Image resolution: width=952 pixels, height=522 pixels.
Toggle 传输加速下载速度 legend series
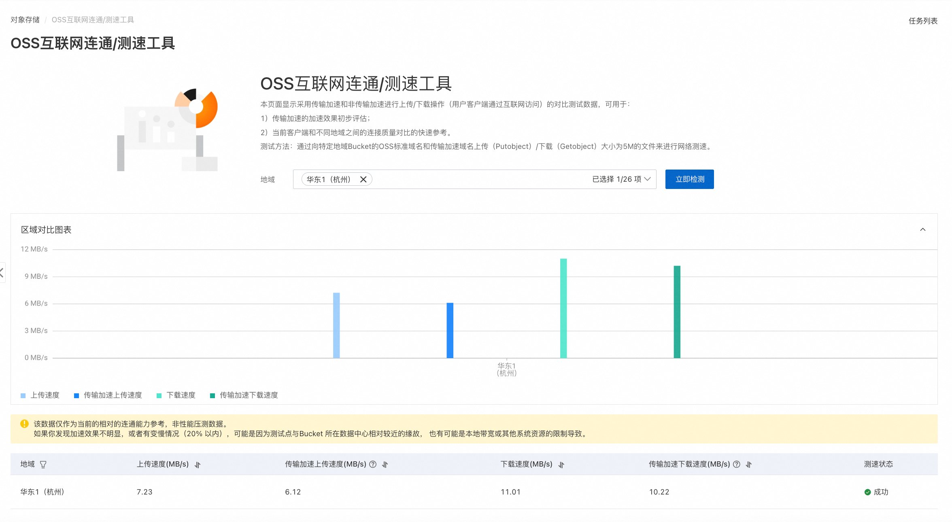[x=244, y=395]
